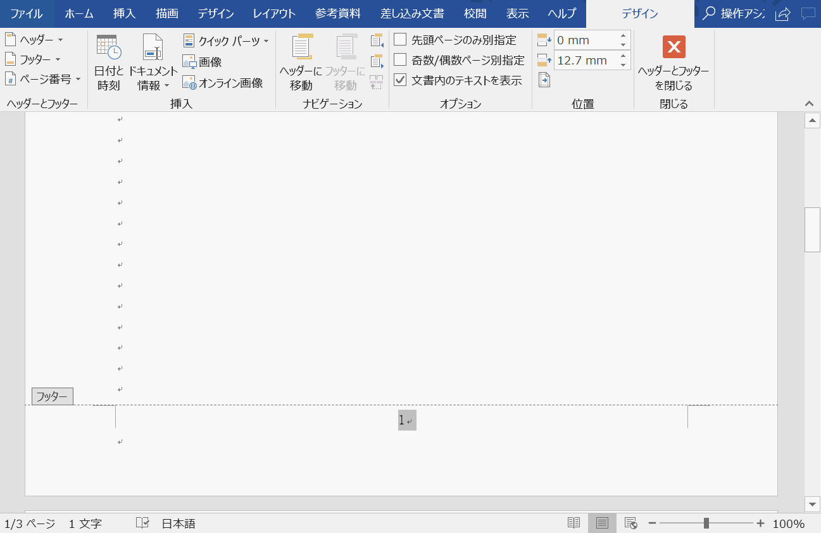821x533 pixels.
Task: Insert a picture with the 画像 icon
Action: tap(203, 61)
